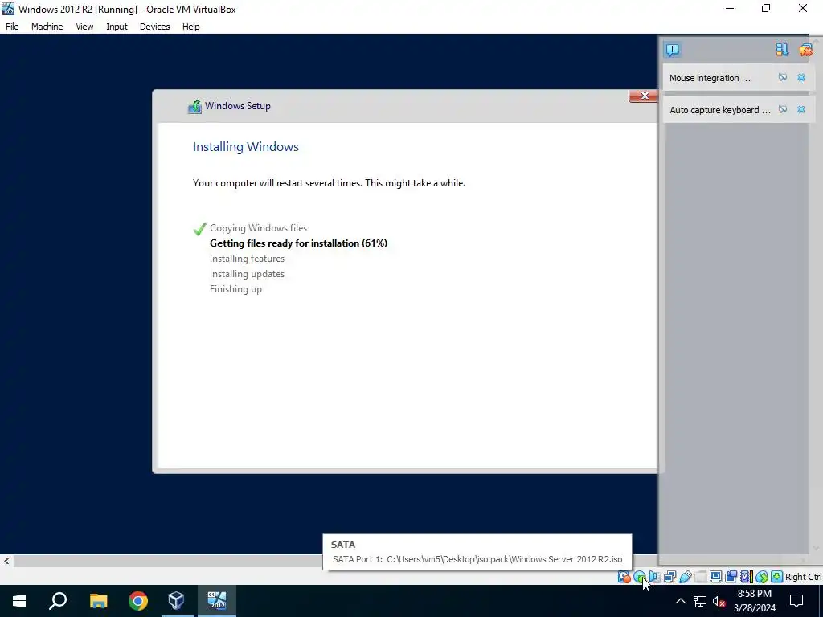Open the Input menu

click(117, 27)
